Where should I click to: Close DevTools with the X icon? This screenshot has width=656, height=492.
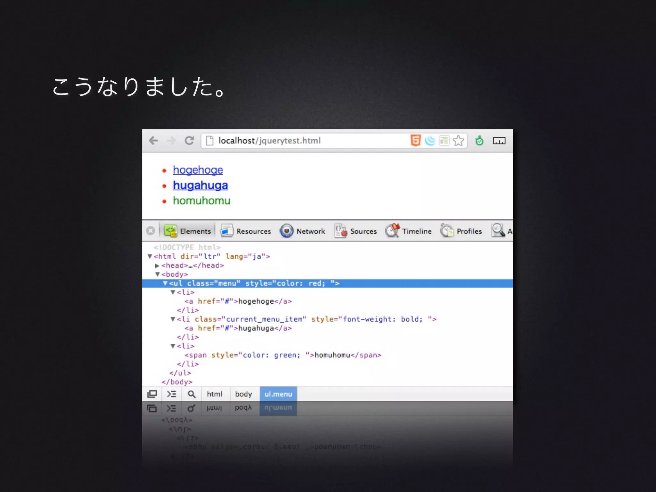pos(151,231)
